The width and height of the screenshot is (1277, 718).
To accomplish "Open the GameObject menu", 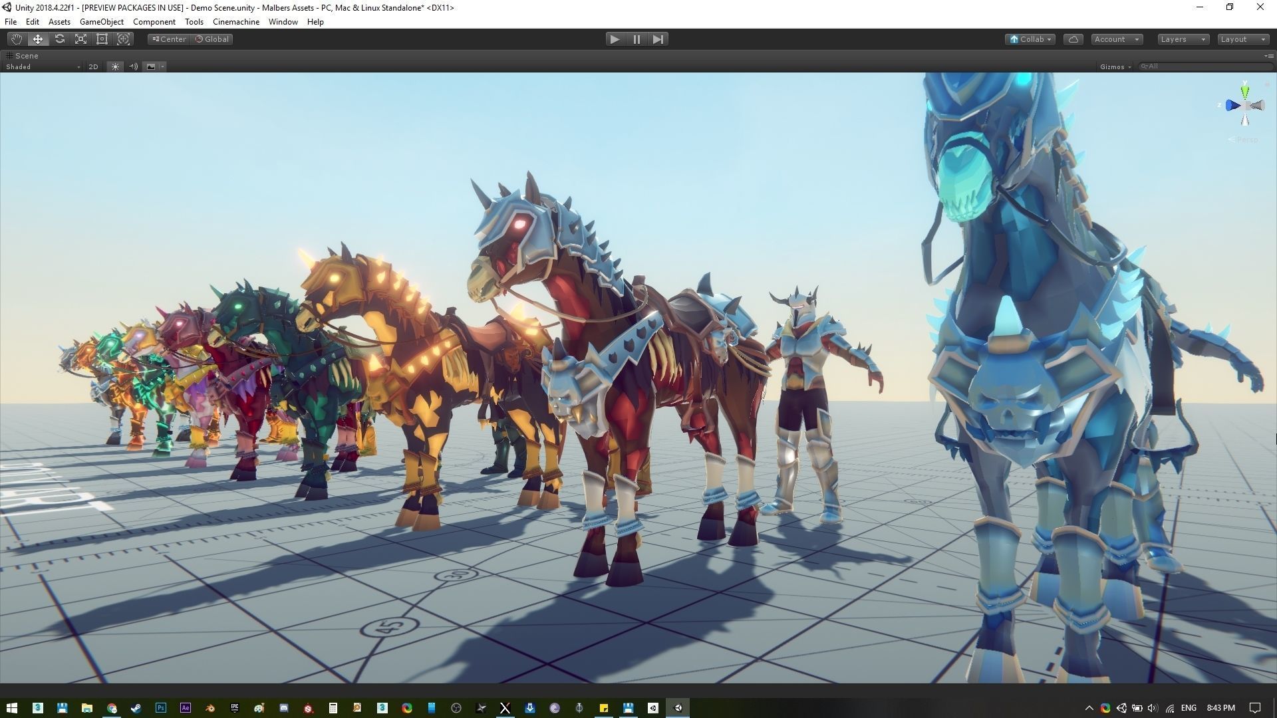I will (x=102, y=22).
